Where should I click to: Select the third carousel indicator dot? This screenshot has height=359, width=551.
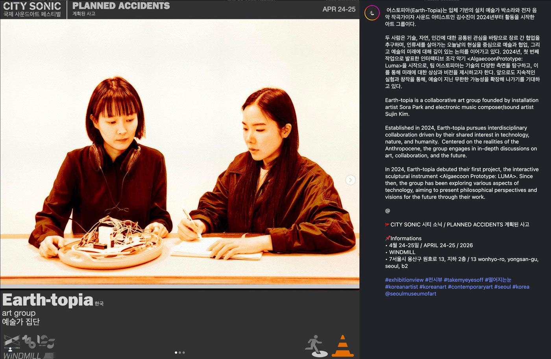(x=183, y=353)
